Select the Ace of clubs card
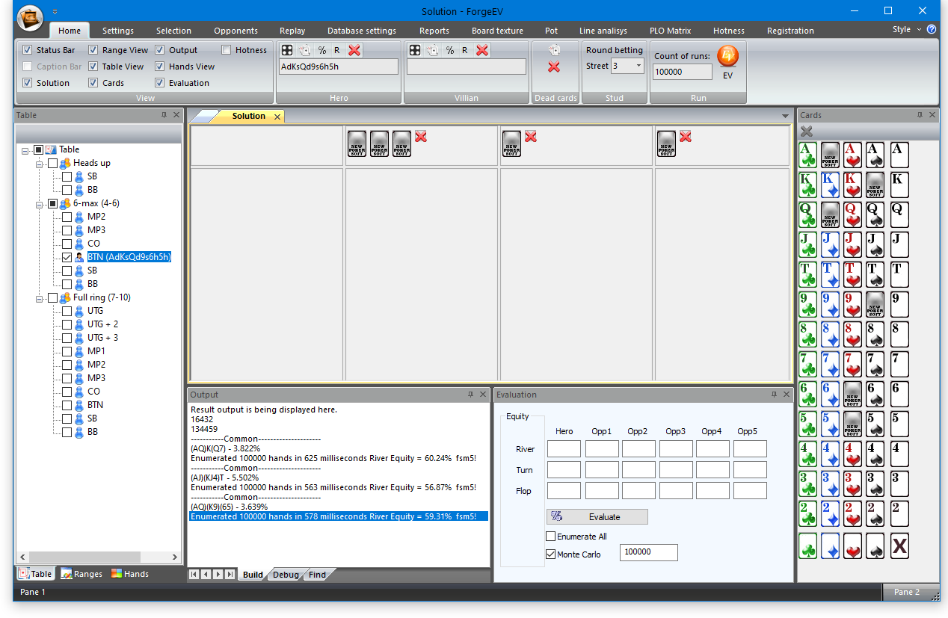 (807, 155)
